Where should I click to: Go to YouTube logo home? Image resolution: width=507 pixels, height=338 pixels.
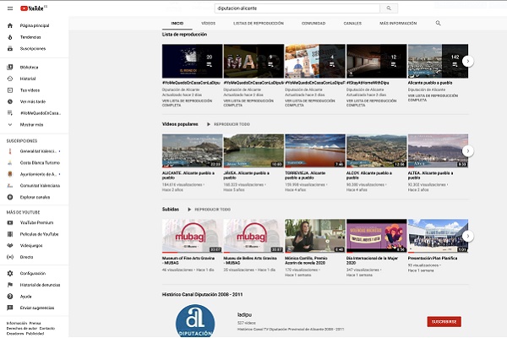(33, 8)
